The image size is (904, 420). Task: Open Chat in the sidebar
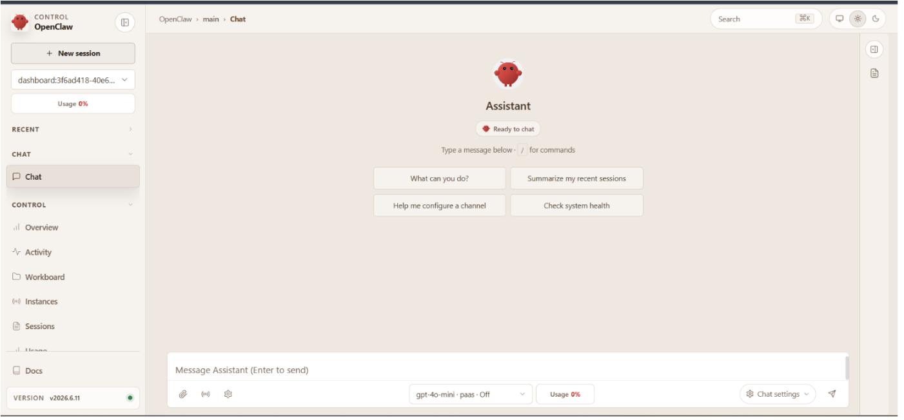coord(73,177)
